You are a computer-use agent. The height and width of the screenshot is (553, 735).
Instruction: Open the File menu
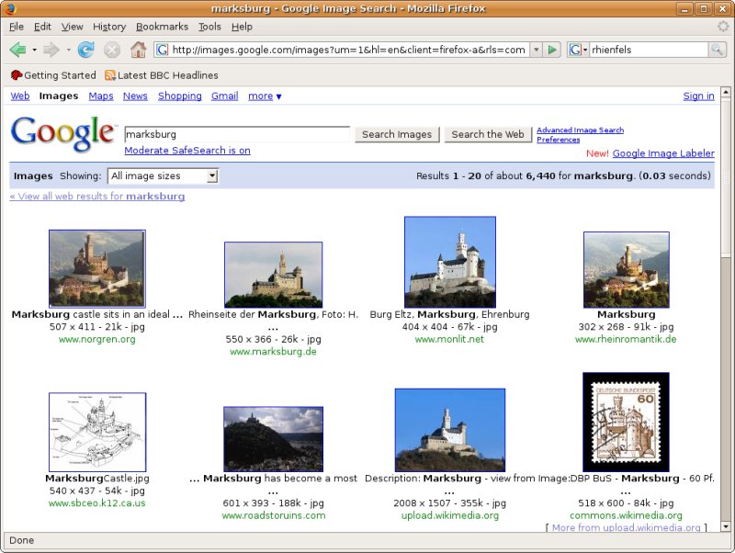(x=16, y=27)
